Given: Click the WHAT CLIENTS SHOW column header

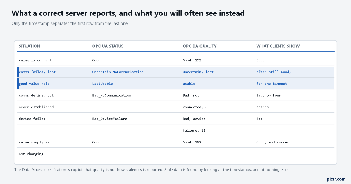Looking at the screenshot, I should coord(278,46).
